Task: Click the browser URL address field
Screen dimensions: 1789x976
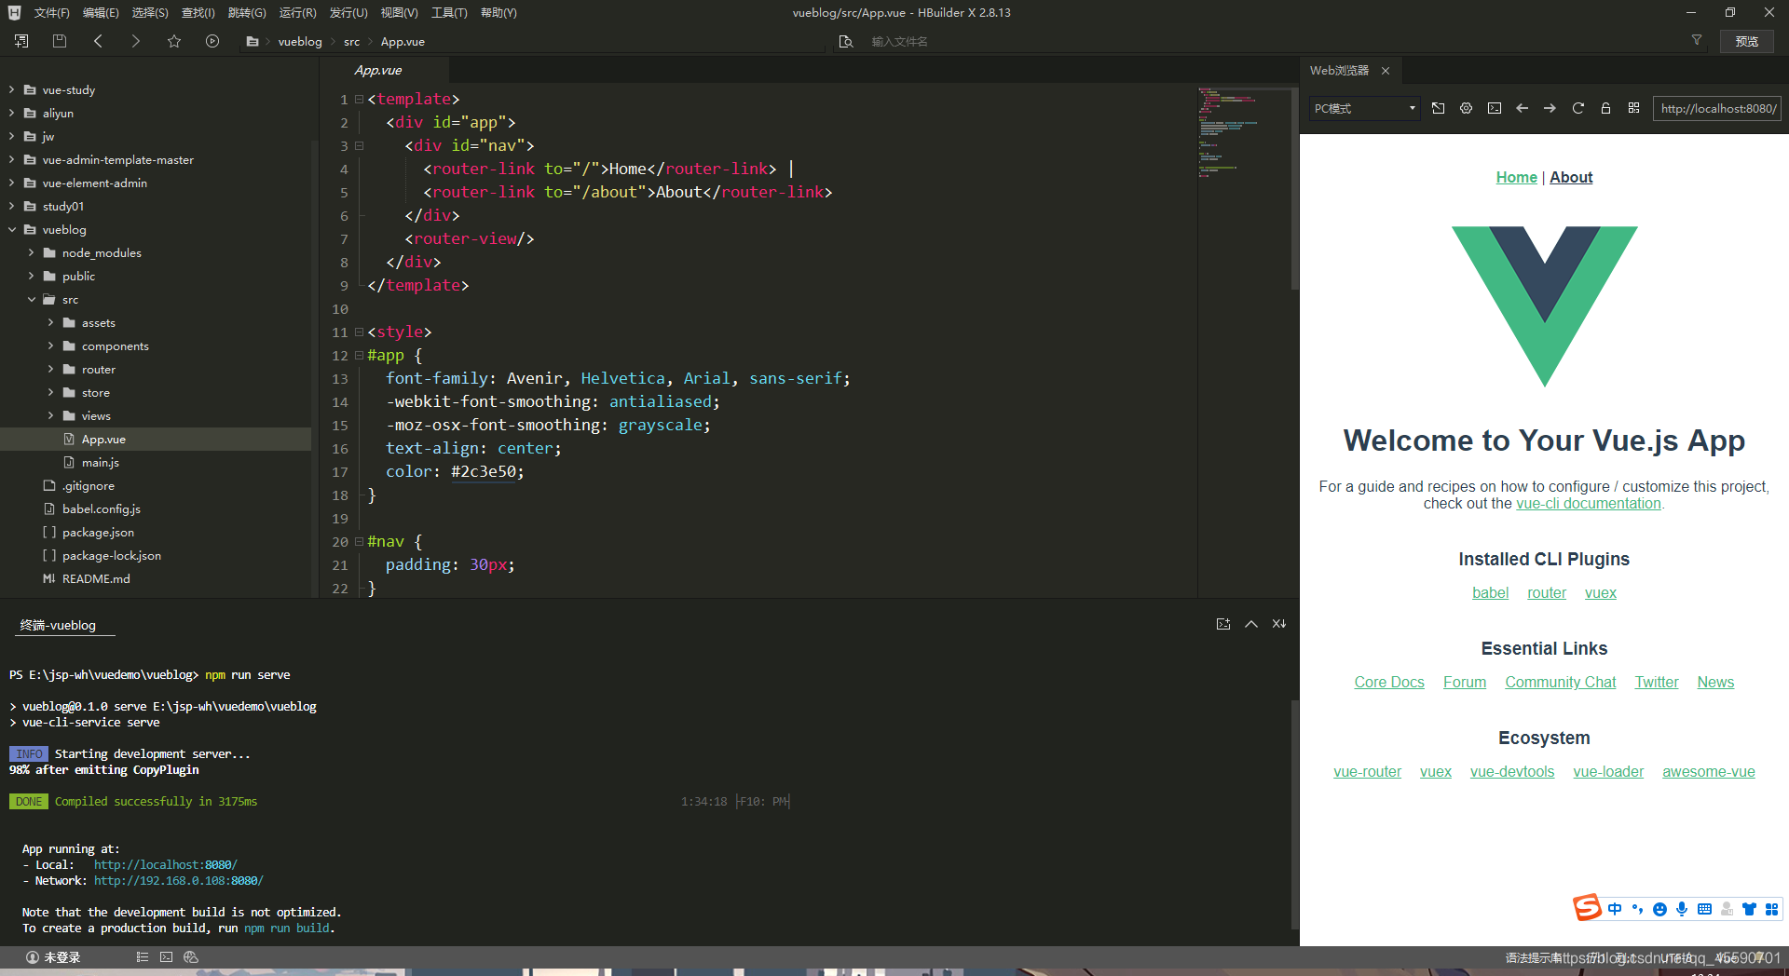Action: [x=1717, y=109]
